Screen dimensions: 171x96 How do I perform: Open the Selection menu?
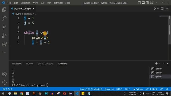coord(26,3)
